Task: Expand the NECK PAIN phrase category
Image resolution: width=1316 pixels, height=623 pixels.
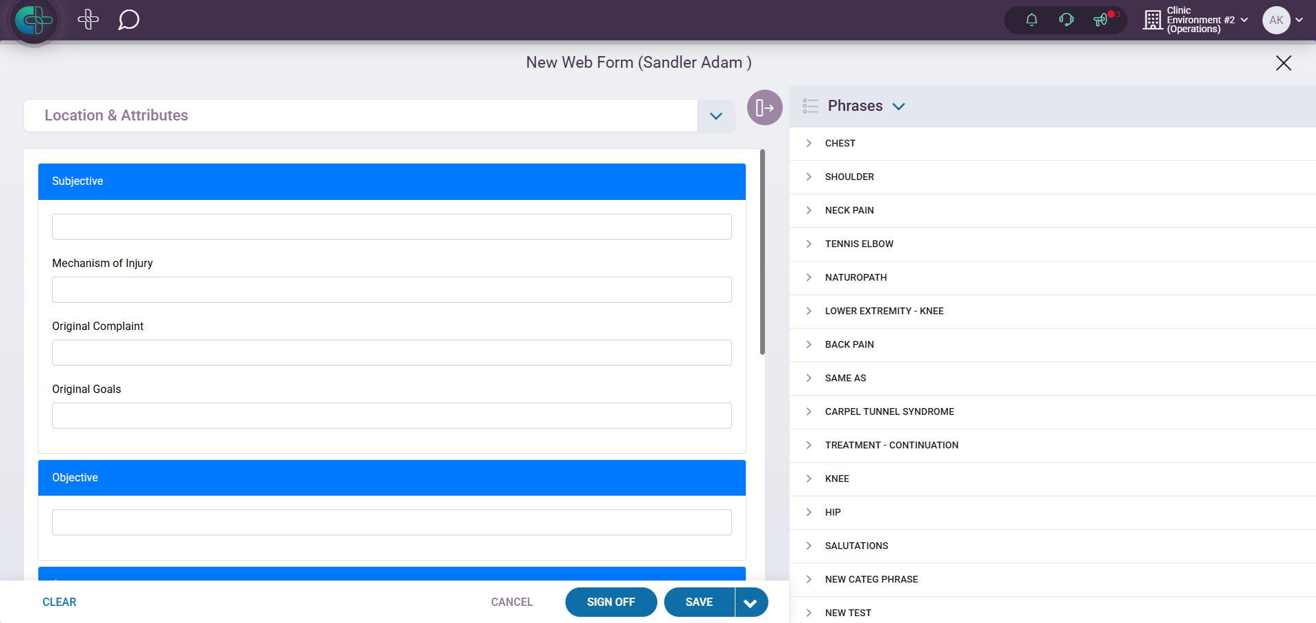Action: pos(809,210)
